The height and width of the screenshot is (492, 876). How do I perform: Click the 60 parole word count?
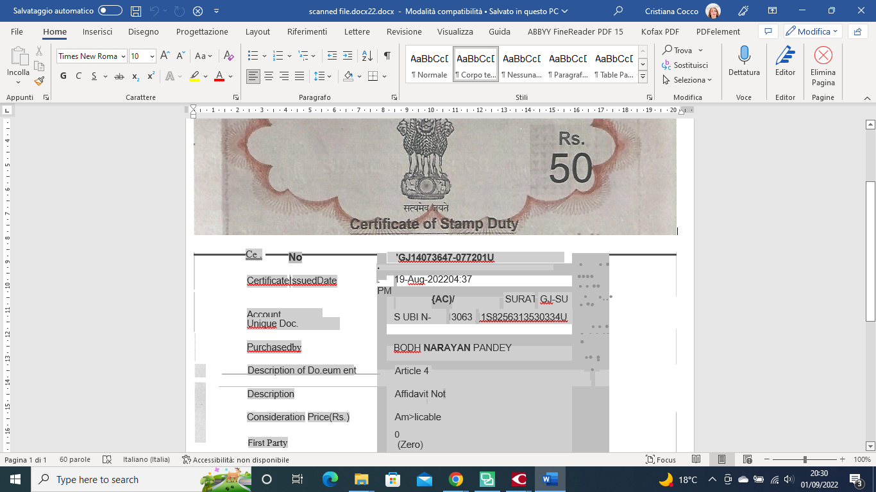(75, 460)
